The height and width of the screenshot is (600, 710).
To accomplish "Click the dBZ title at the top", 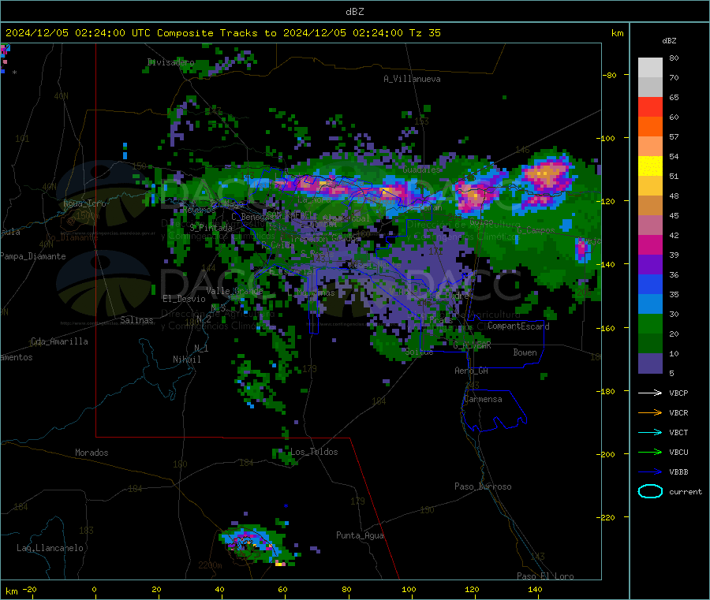I will pyautogui.click(x=354, y=12).
